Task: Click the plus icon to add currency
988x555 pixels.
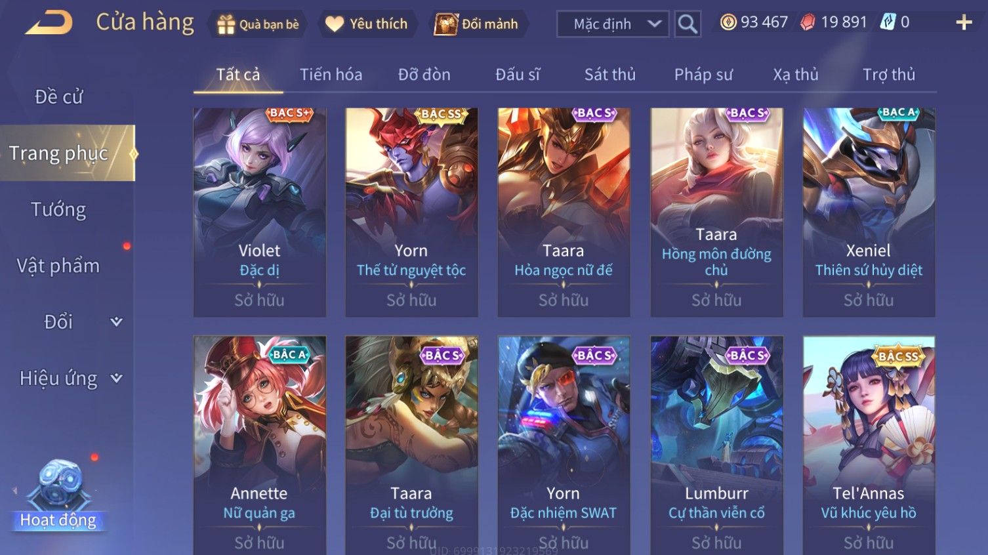Action: point(964,22)
